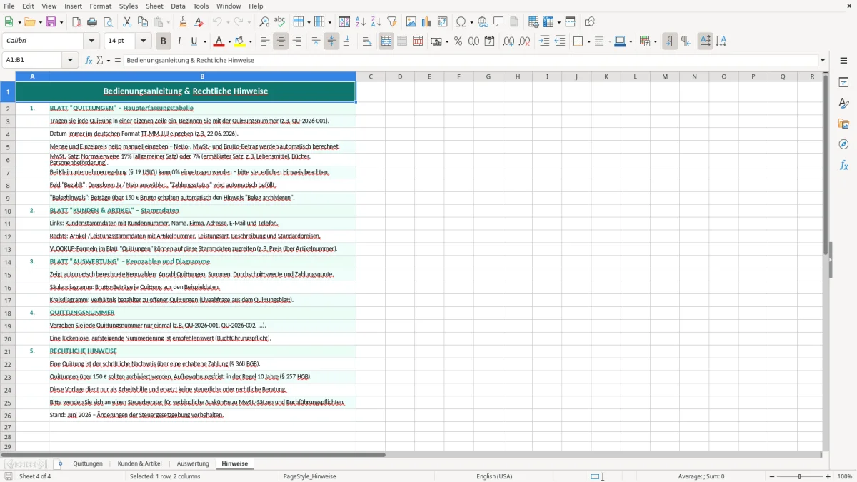Run the spelling check
The image size is (857, 482).
280,22
